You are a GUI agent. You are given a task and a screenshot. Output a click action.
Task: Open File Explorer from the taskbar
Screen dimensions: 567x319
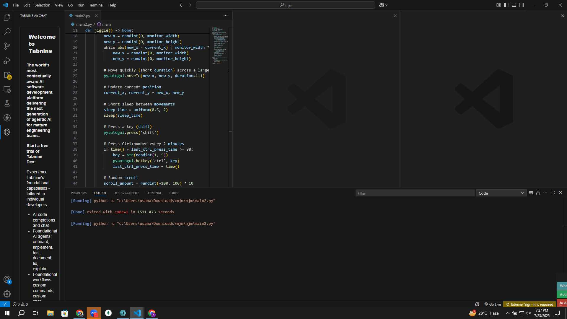(50, 313)
